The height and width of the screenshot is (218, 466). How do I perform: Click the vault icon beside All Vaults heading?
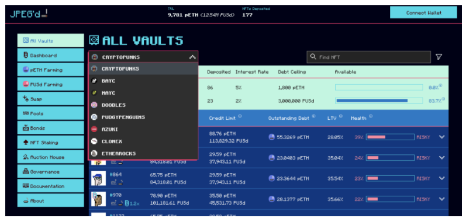coord(94,40)
